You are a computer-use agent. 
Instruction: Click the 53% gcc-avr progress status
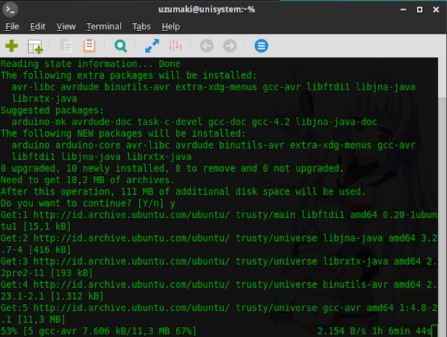click(x=98, y=331)
